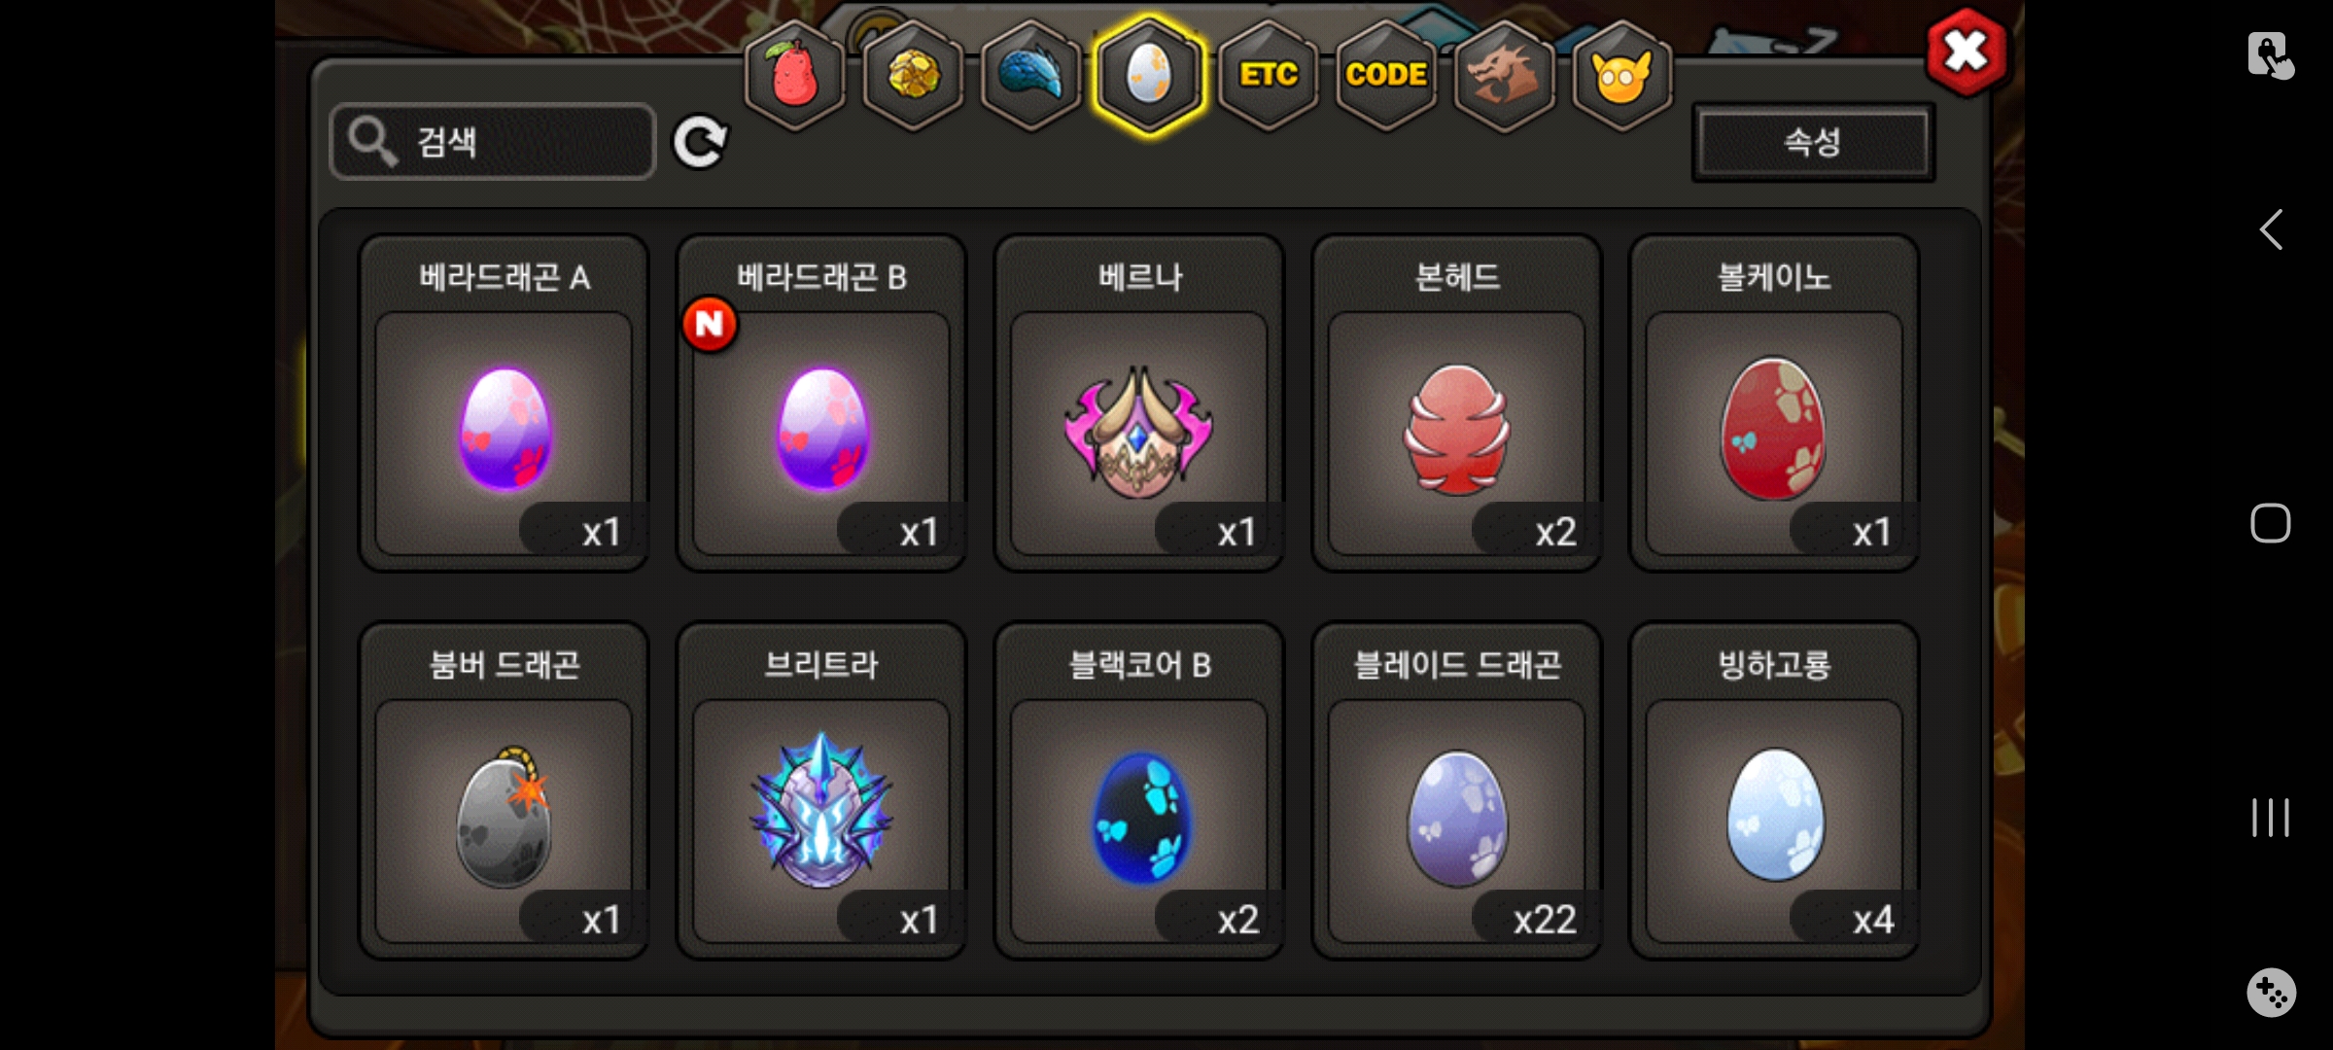This screenshot has width=2333, height=1050.
Task: Tap the touch lock icon top right
Action: 2271,55
